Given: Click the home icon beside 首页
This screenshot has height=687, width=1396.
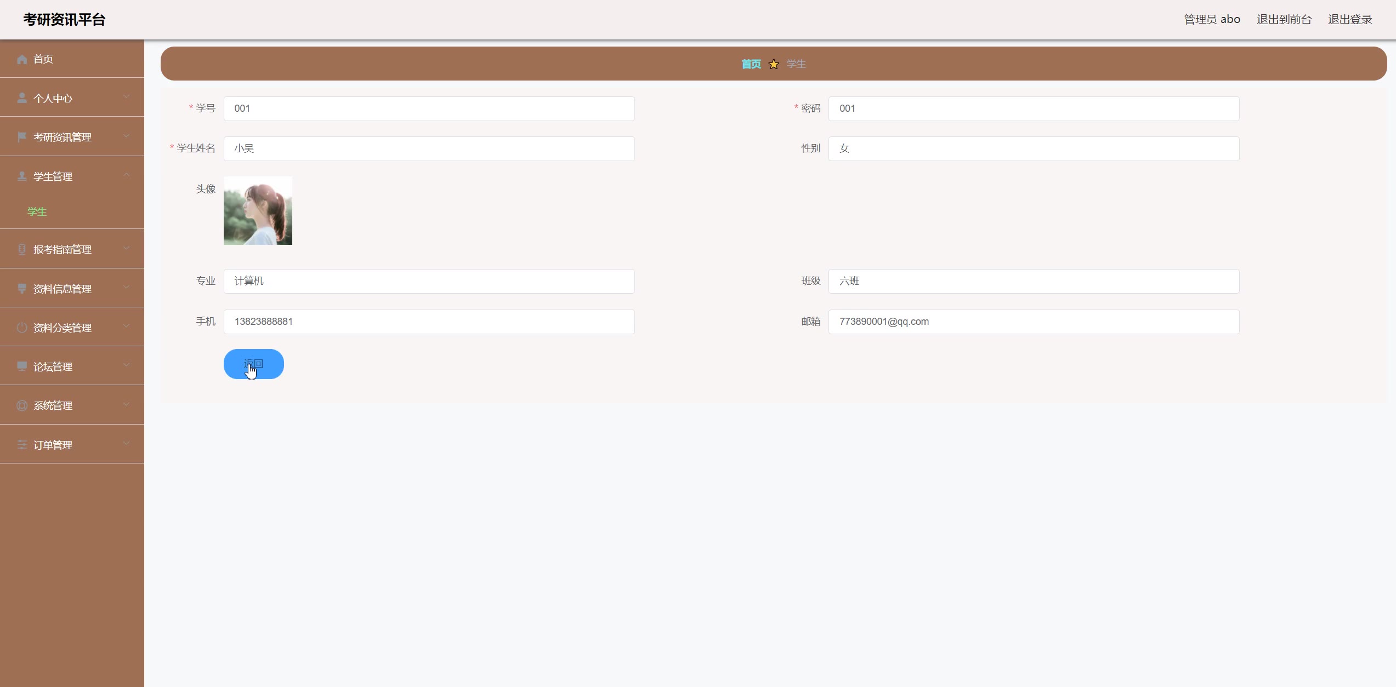Looking at the screenshot, I should click(x=22, y=59).
